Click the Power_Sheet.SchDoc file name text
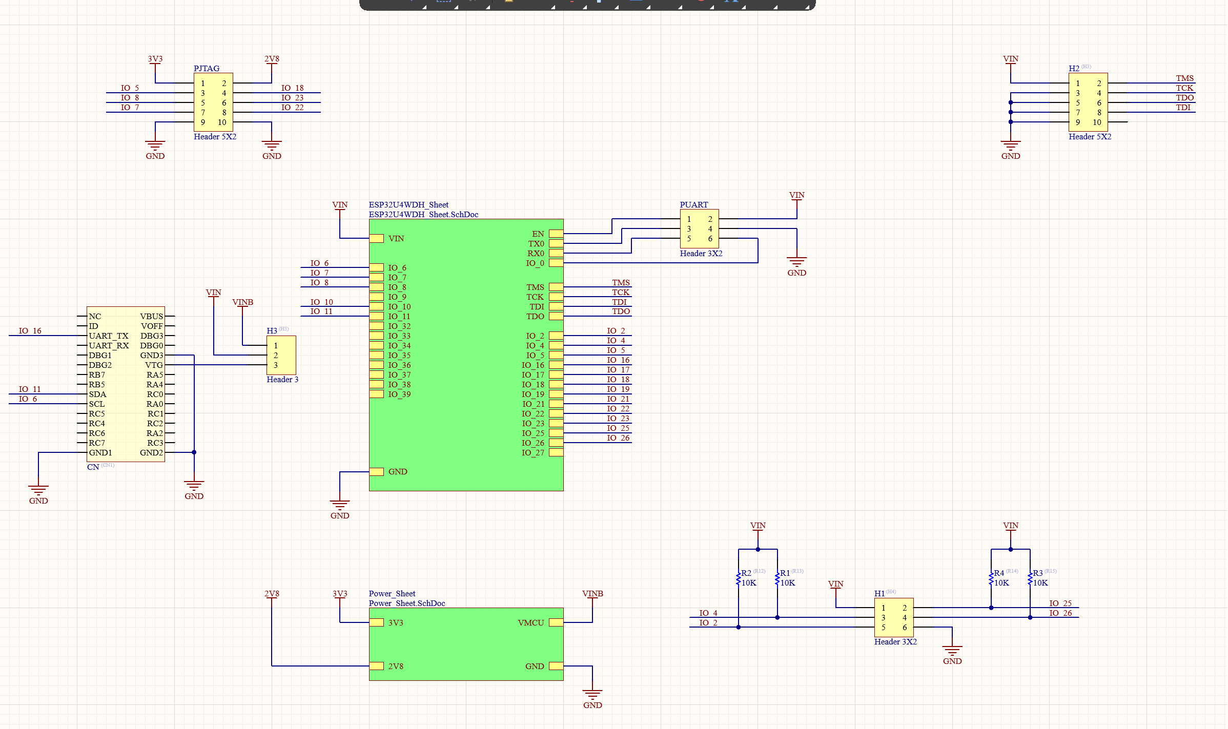This screenshot has height=729, width=1228. (407, 603)
